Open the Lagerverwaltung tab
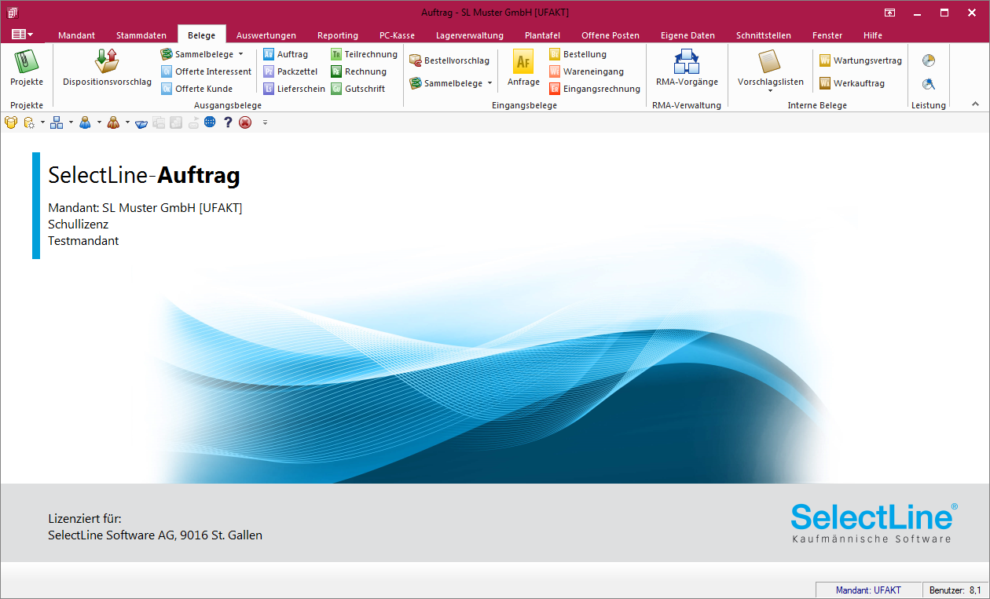The image size is (990, 599). click(x=470, y=35)
